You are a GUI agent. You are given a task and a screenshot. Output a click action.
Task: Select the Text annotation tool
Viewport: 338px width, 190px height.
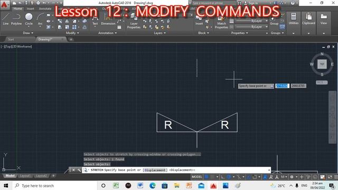pos(95,20)
